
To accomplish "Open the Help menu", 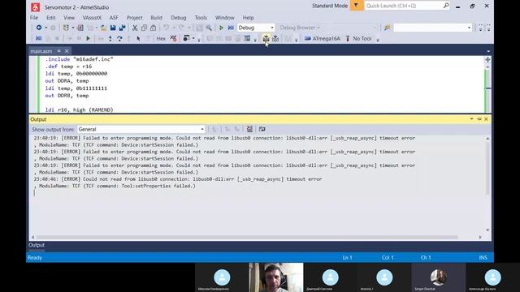I will coord(248,18).
